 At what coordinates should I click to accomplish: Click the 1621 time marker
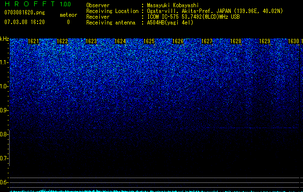coord(33,41)
